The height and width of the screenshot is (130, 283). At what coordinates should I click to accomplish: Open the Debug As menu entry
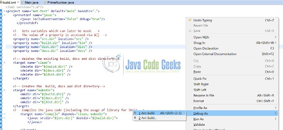click(x=232, y=113)
